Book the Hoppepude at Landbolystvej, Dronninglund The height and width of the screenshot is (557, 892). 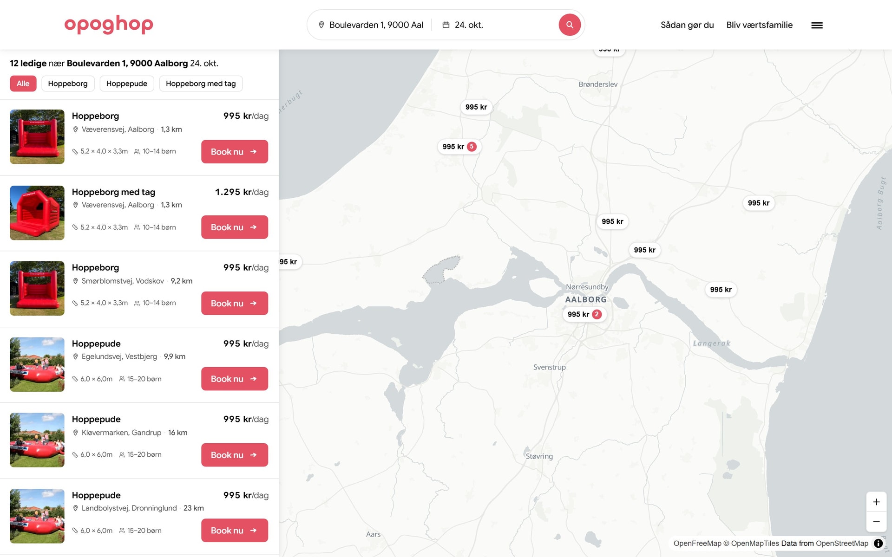tap(235, 531)
